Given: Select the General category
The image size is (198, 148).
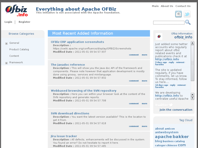Looking at the screenshot, I should (14, 43).
